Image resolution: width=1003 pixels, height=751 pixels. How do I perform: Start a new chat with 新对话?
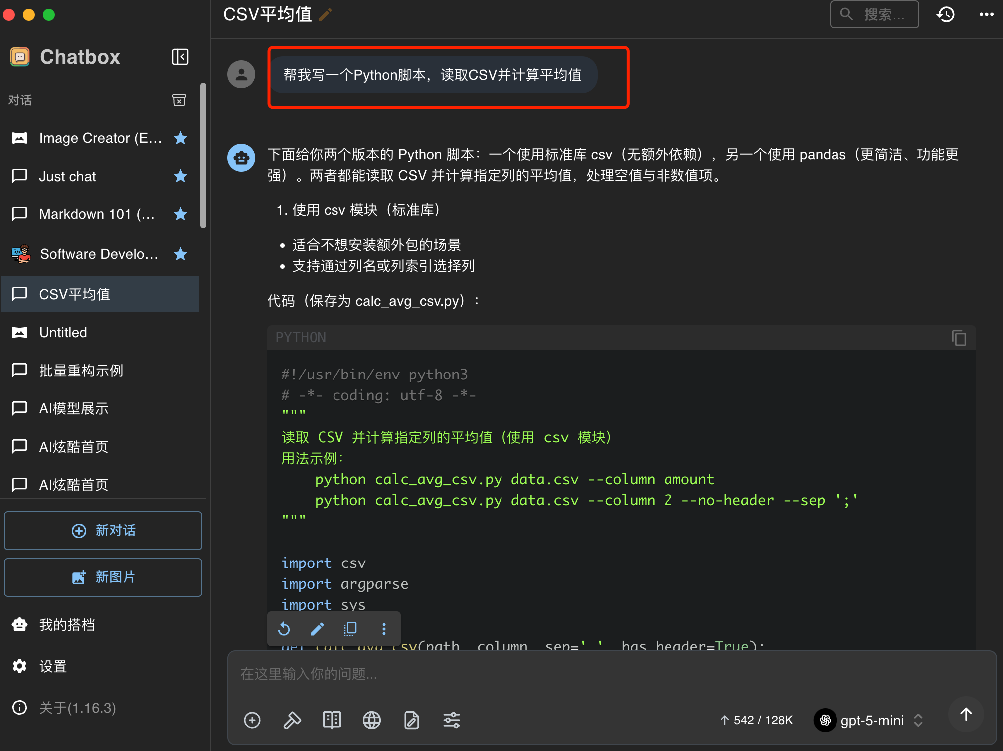click(x=103, y=531)
